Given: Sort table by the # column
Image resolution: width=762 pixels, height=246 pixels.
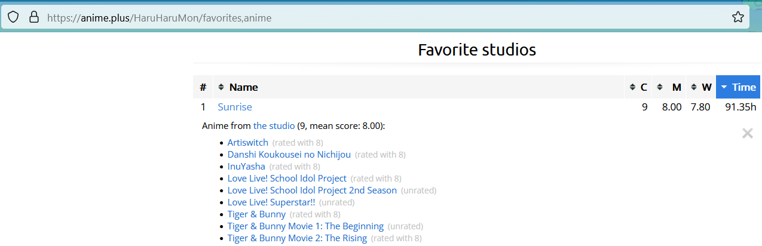Looking at the screenshot, I should pos(203,87).
